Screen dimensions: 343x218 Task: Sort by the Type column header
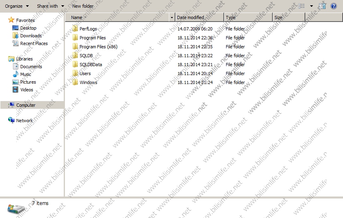(248, 17)
